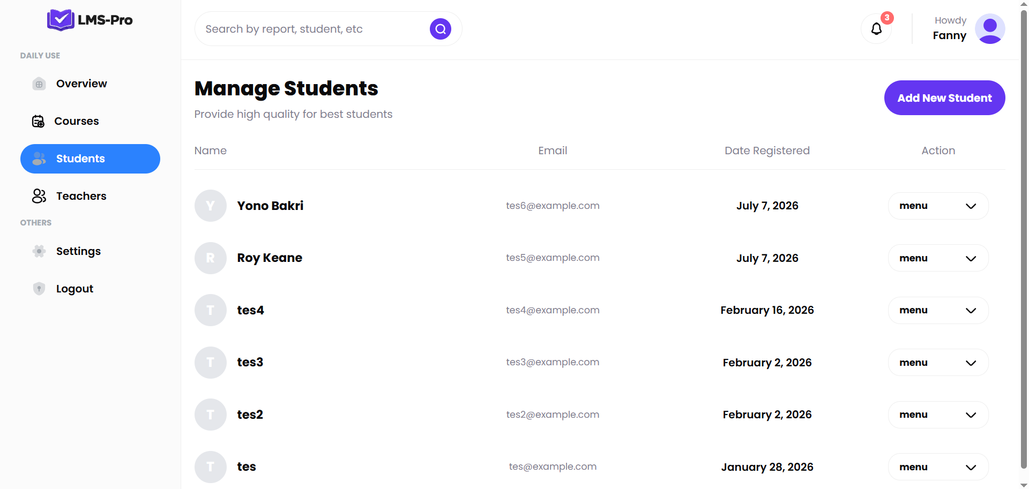Open the menu dropdown for tes@example.com row
Screen dimensions: 1029x489
[938, 467]
